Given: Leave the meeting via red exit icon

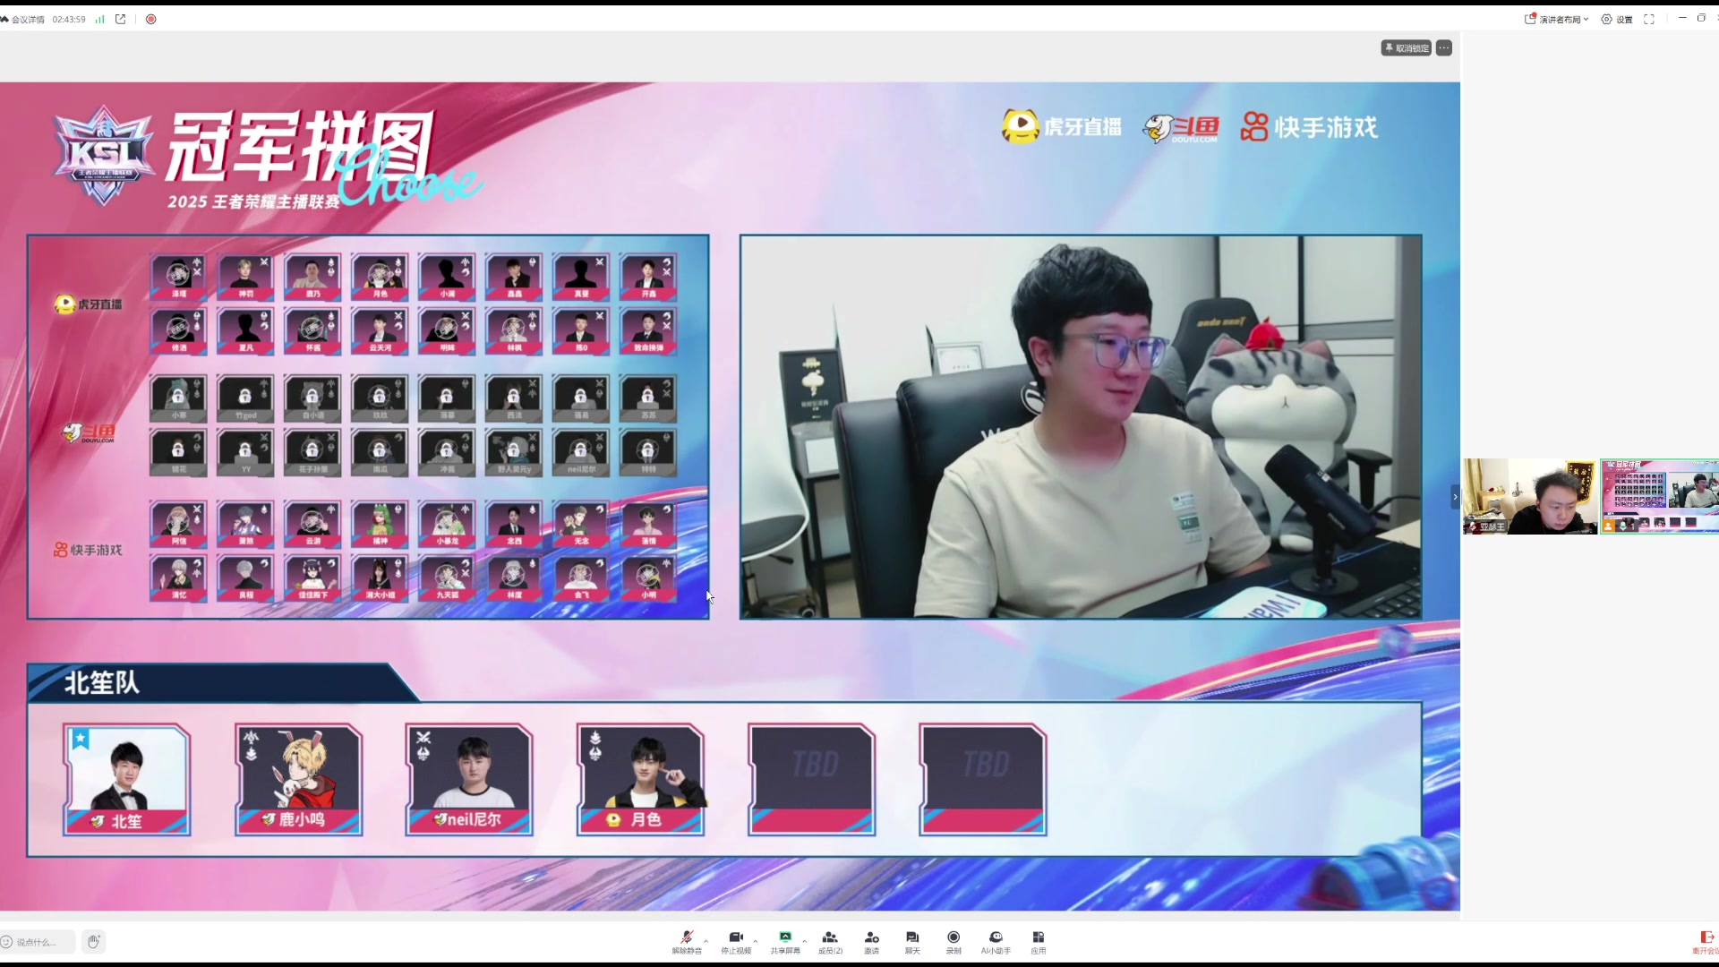Looking at the screenshot, I should click(1706, 942).
